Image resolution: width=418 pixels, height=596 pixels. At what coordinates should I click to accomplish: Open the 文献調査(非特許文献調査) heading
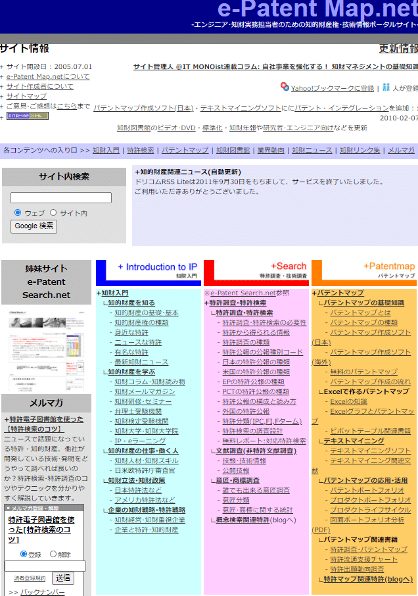256,451
